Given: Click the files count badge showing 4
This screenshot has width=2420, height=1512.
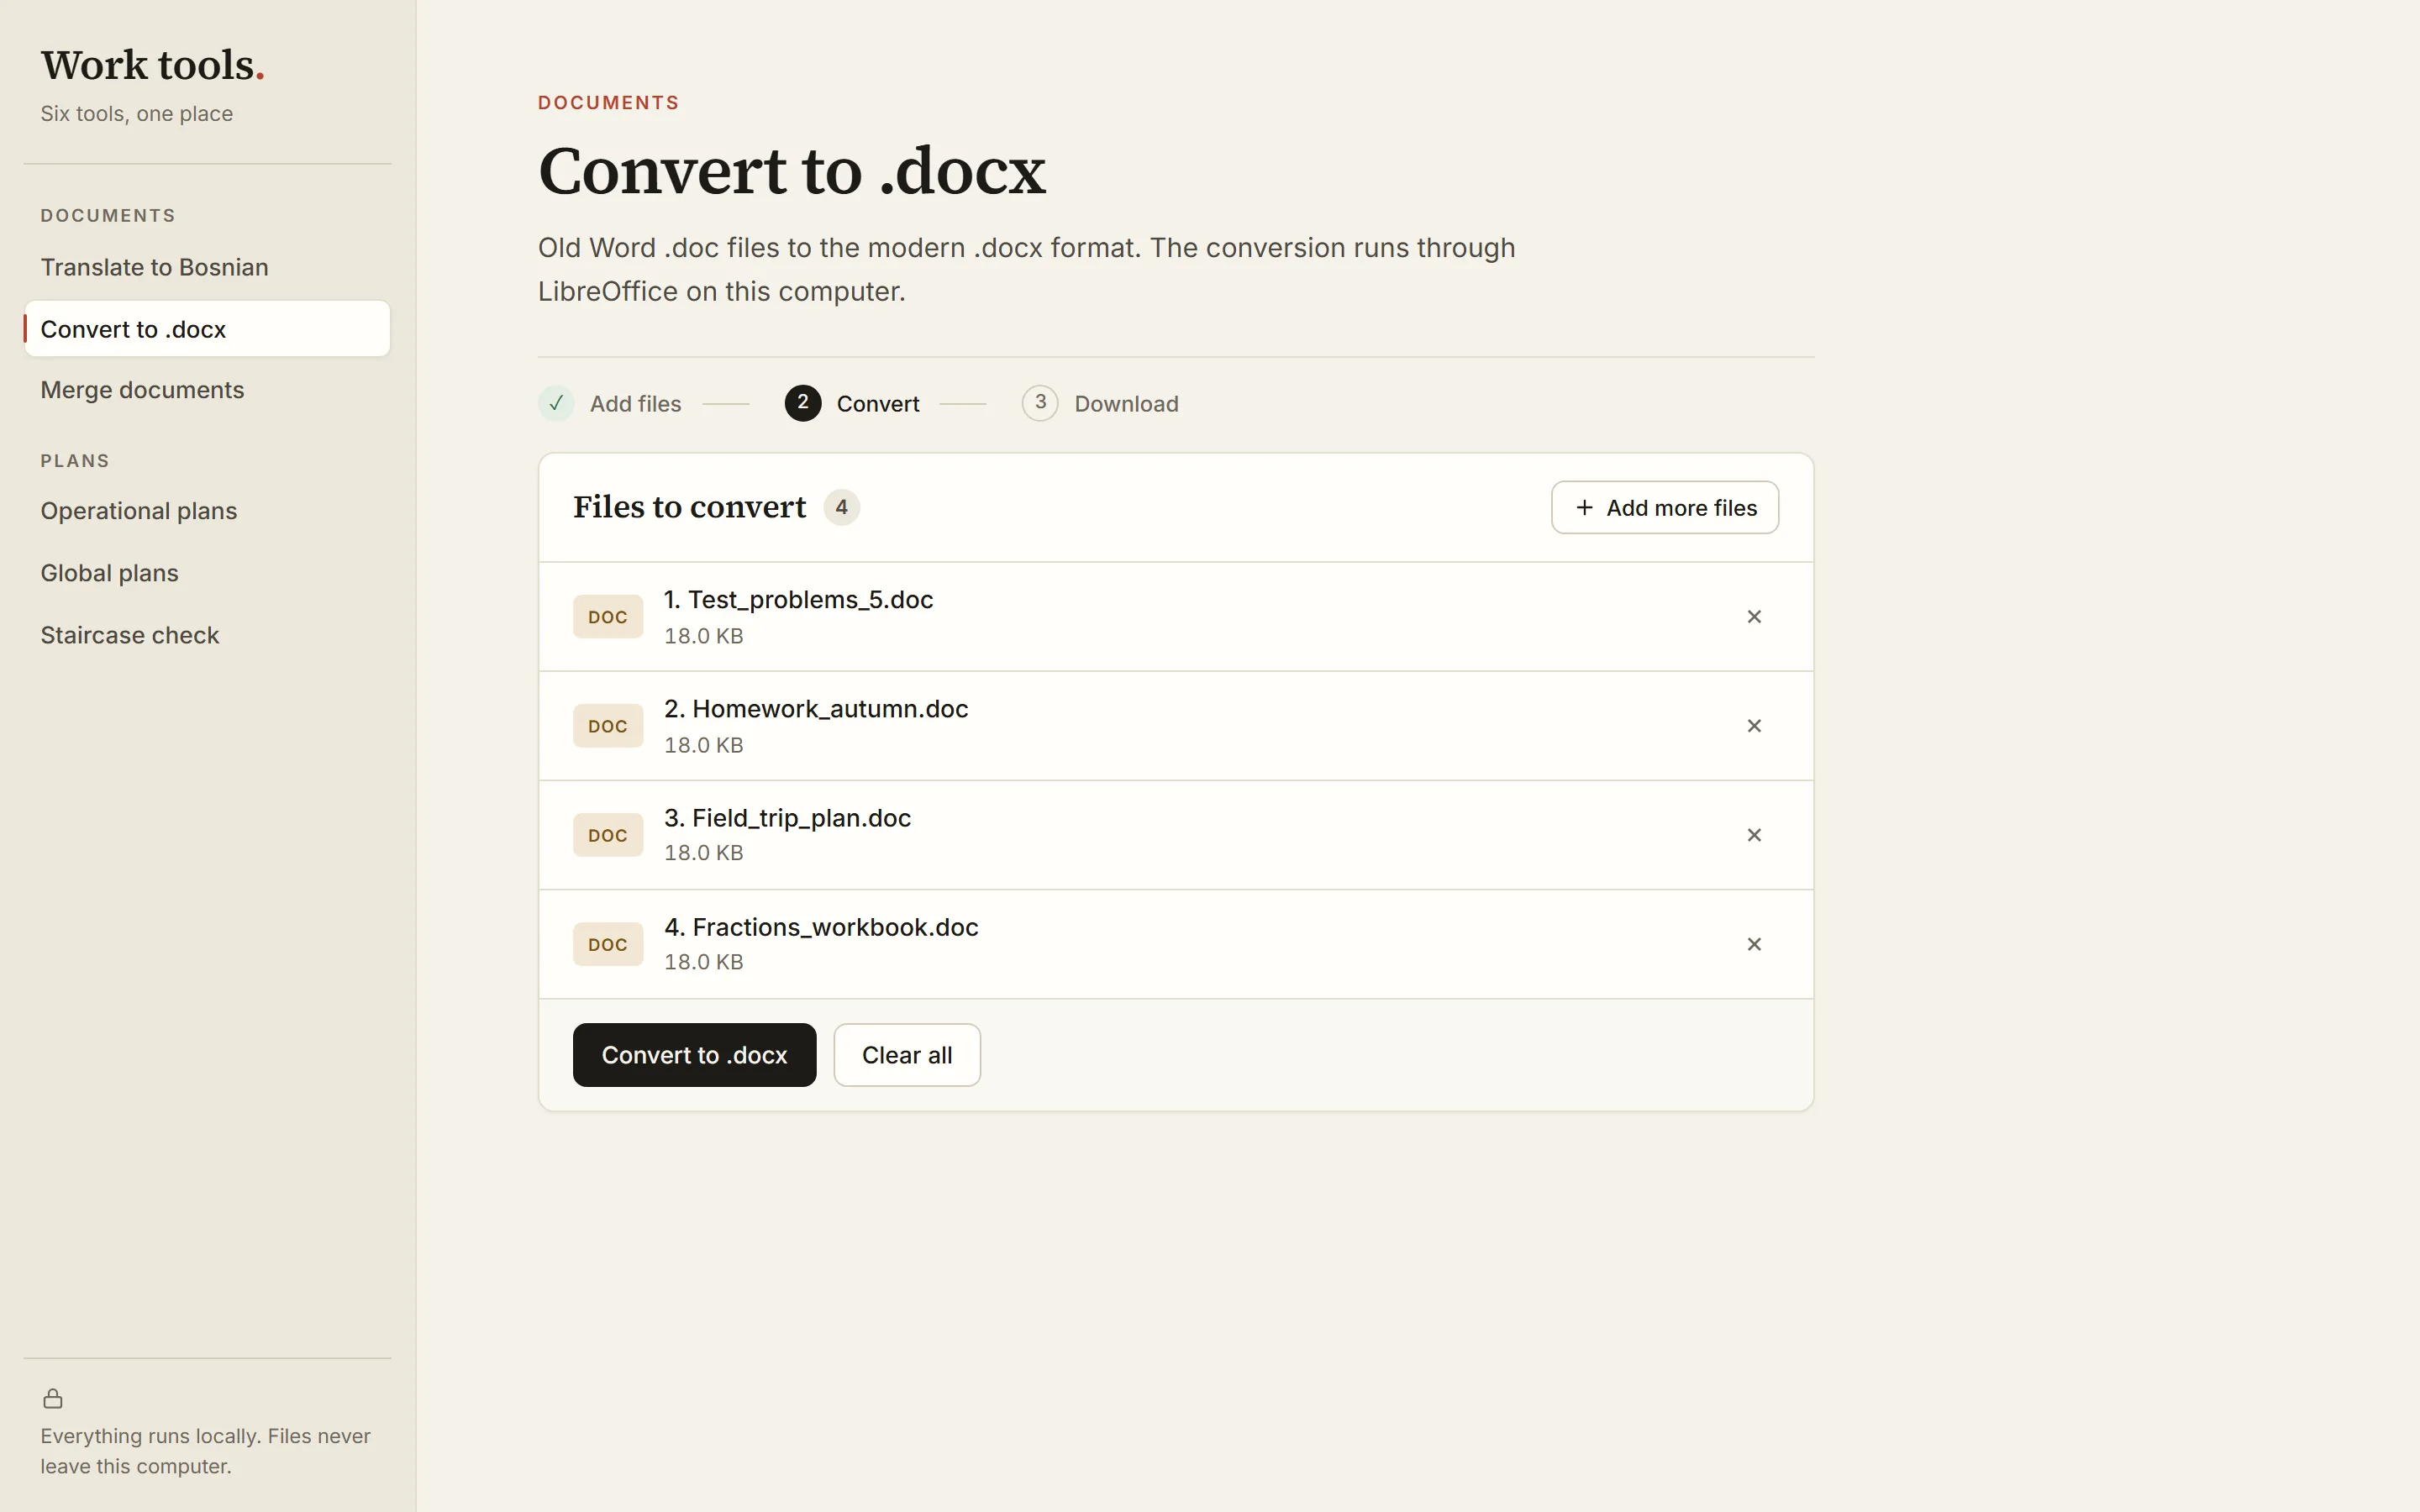Looking at the screenshot, I should [x=842, y=507].
